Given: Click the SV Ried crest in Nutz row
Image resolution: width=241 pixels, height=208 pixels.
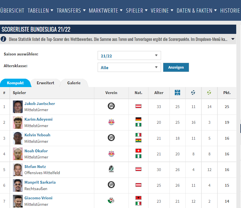Looking at the screenshot, I should 111,169.
